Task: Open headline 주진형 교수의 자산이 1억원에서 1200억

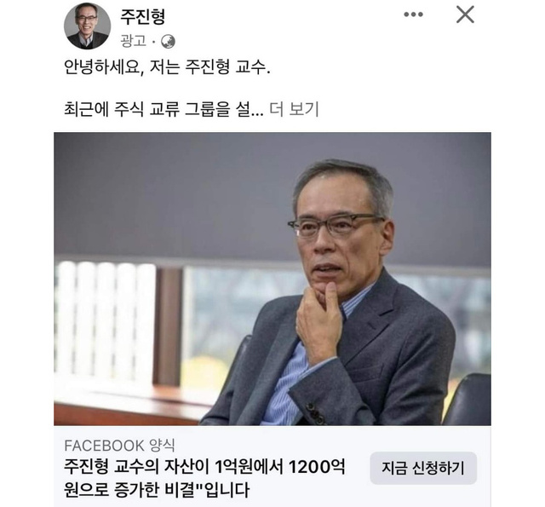Action: pyautogui.click(x=204, y=467)
